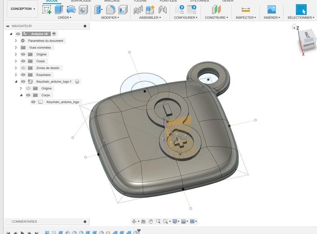Select the Fillet tool
Screen dimensions: 317x234
tap(111, 10)
